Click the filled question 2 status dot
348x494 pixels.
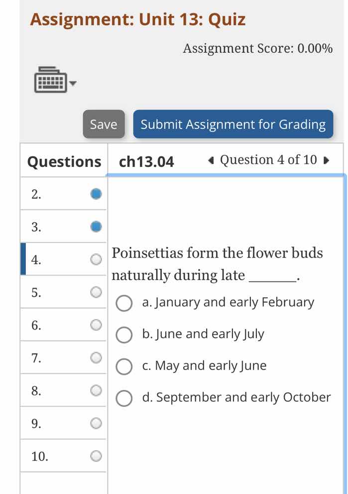[96, 194]
